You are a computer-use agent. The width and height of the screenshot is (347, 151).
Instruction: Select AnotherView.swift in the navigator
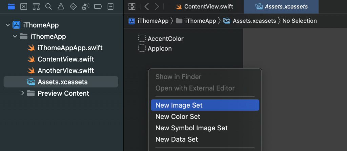pos(66,71)
